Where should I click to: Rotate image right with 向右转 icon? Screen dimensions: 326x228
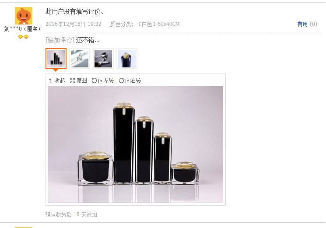coord(121,81)
